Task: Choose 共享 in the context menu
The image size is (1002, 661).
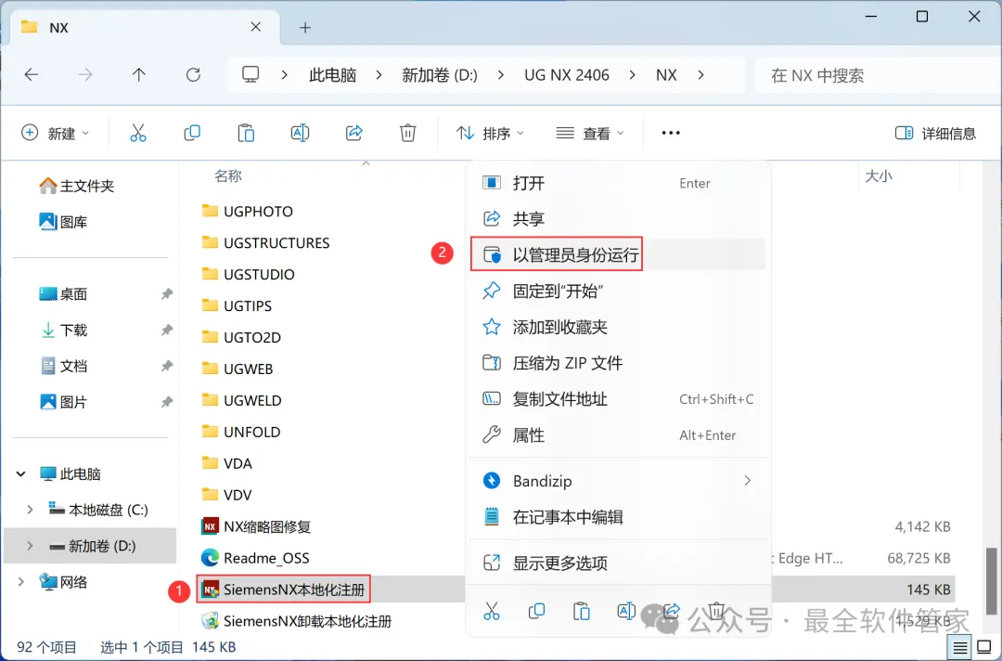Action: (x=617, y=218)
